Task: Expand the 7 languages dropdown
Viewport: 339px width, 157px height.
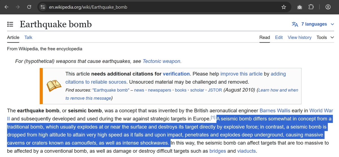Action: coord(318,24)
